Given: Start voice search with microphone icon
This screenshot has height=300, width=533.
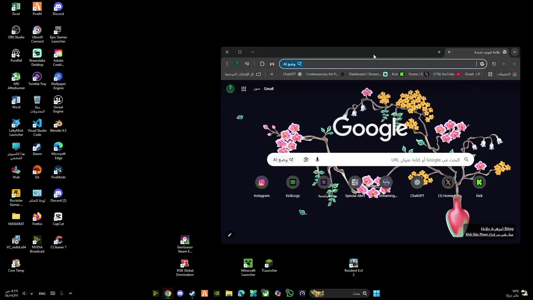Looking at the screenshot, I should [317, 160].
